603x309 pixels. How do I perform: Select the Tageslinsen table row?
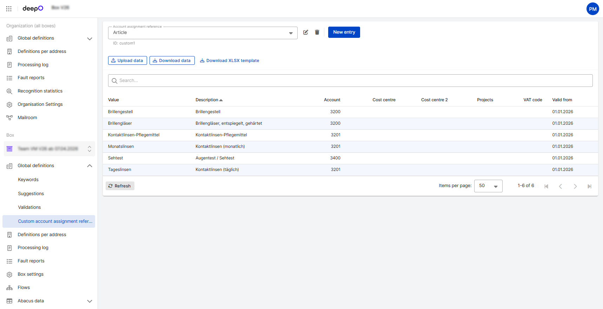pyautogui.click(x=350, y=170)
